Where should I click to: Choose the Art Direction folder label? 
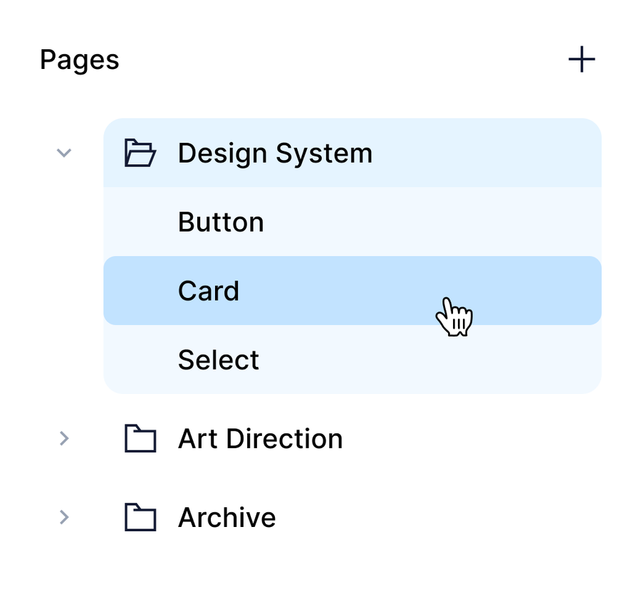[260, 439]
